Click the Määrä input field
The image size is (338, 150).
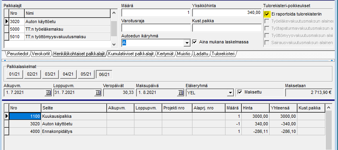pyautogui.click(x=156, y=13)
